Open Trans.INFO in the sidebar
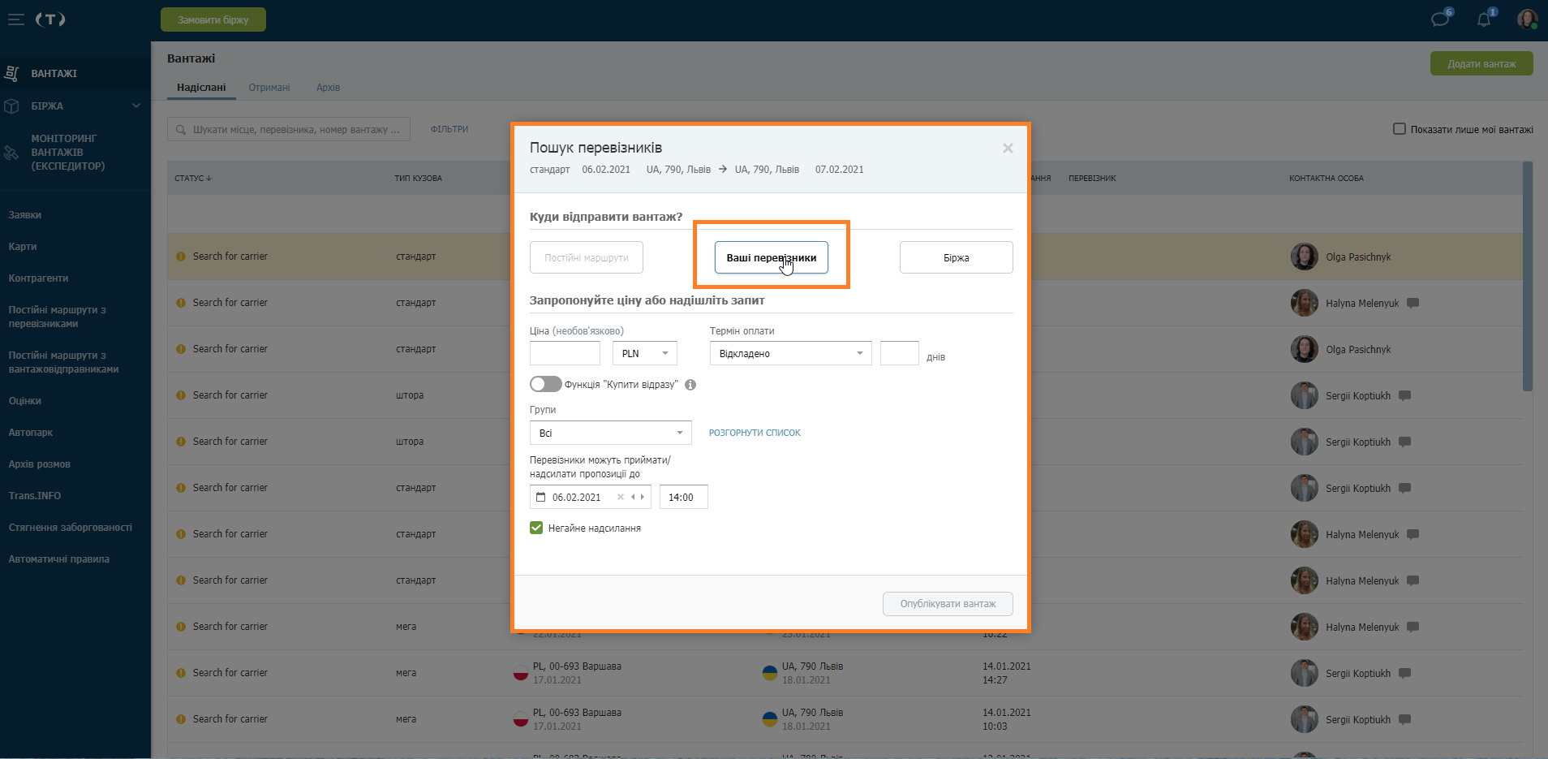 point(35,496)
